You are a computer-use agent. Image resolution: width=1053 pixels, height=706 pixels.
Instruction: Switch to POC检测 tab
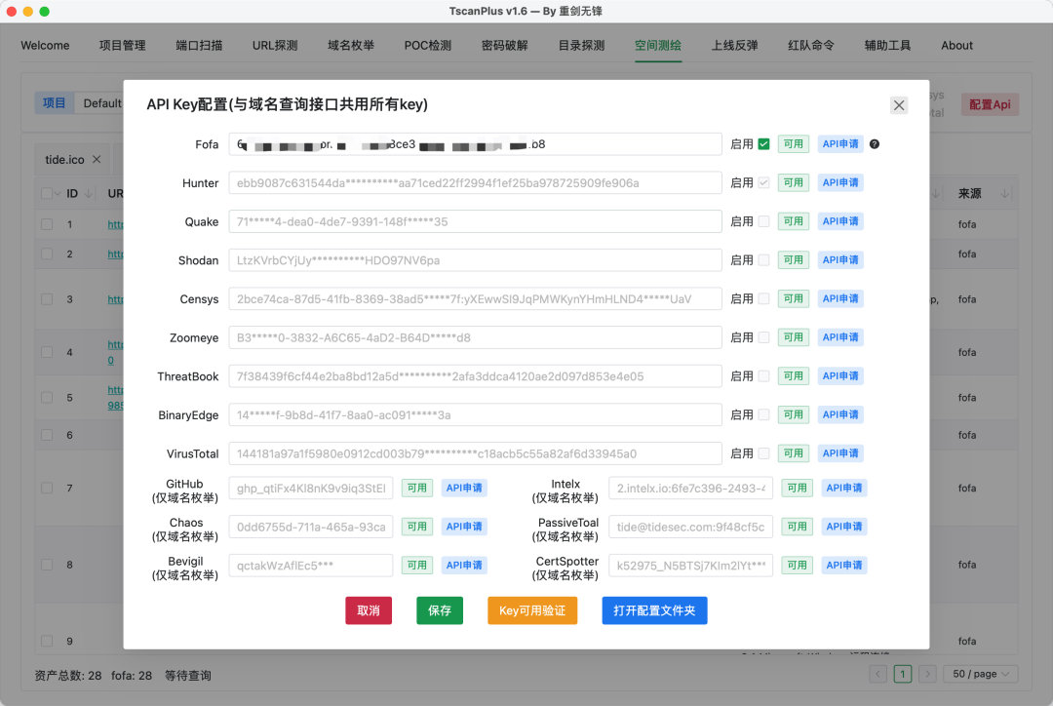[428, 46]
